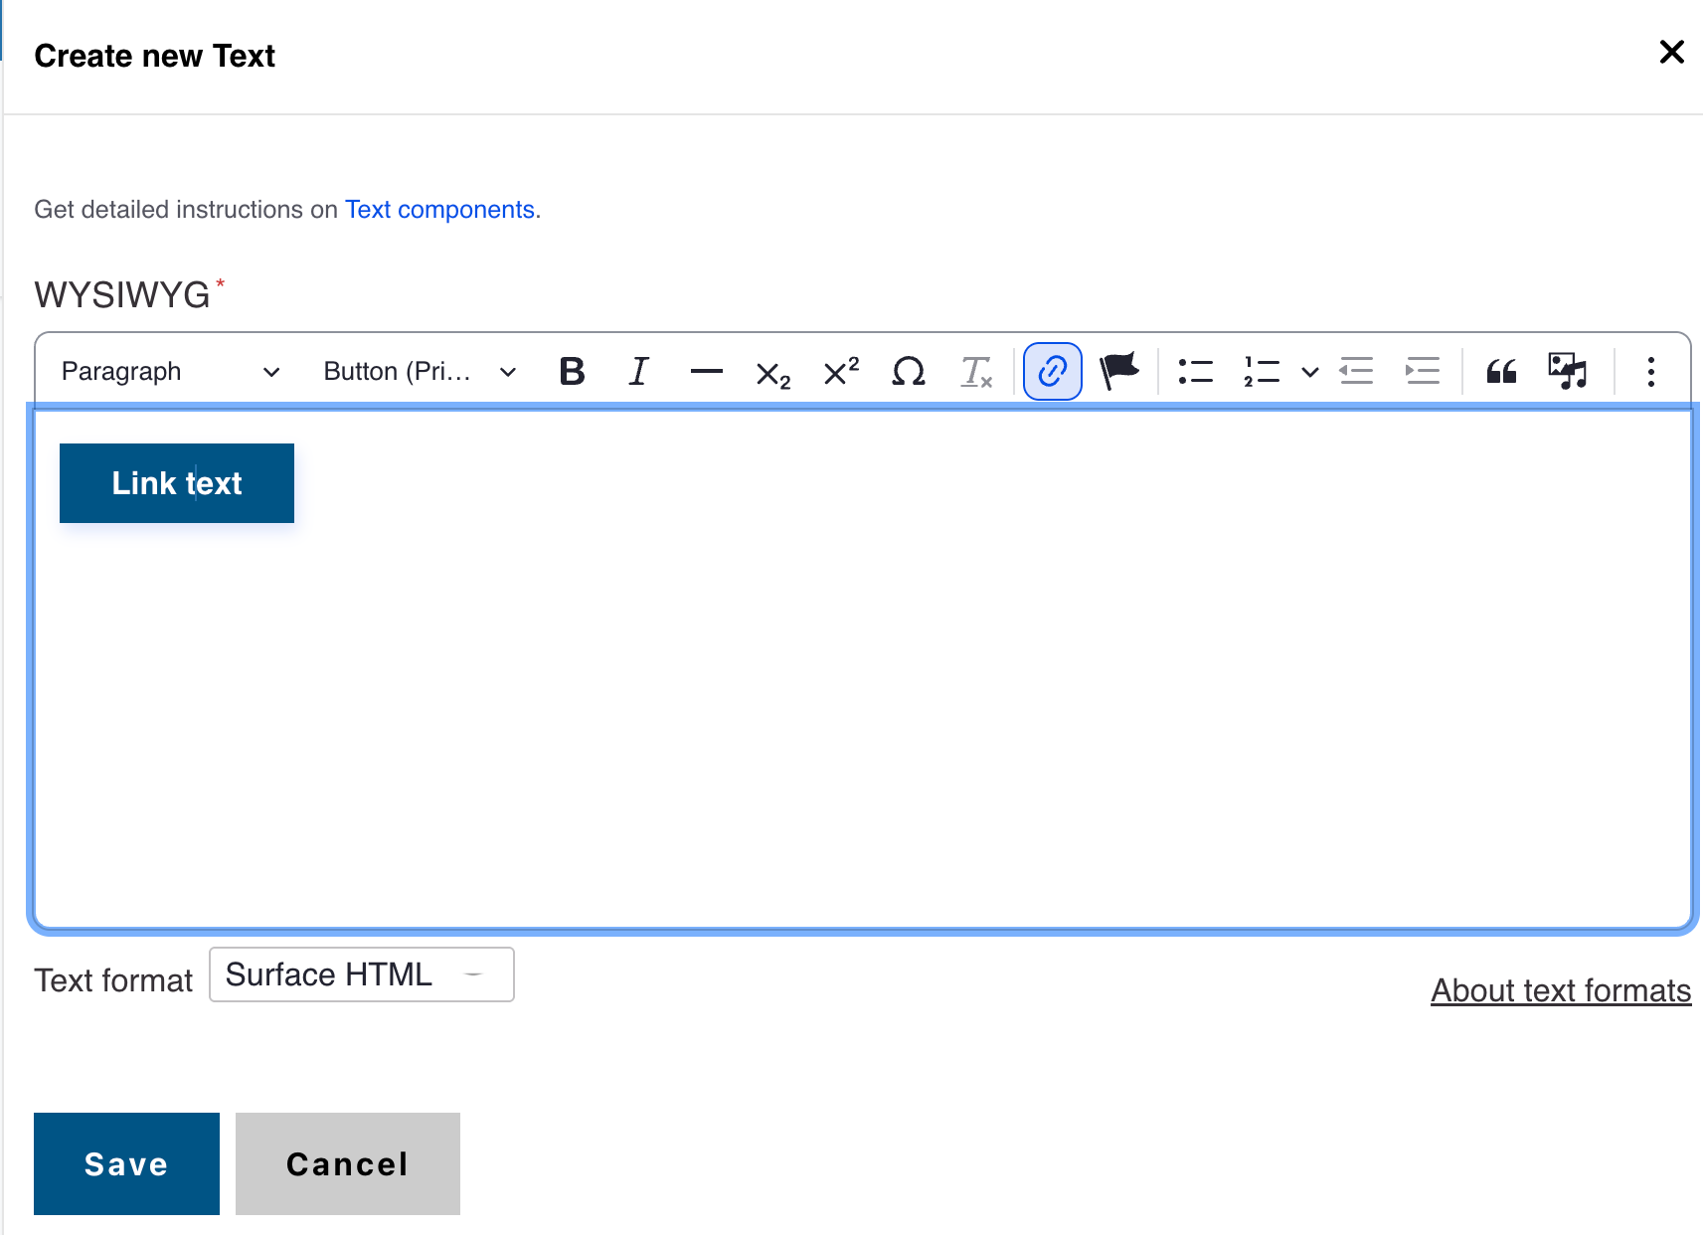The height and width of the screenshot is (1235, 1703).
Task: Toggle bold formatting
Action: click(572, 372)
